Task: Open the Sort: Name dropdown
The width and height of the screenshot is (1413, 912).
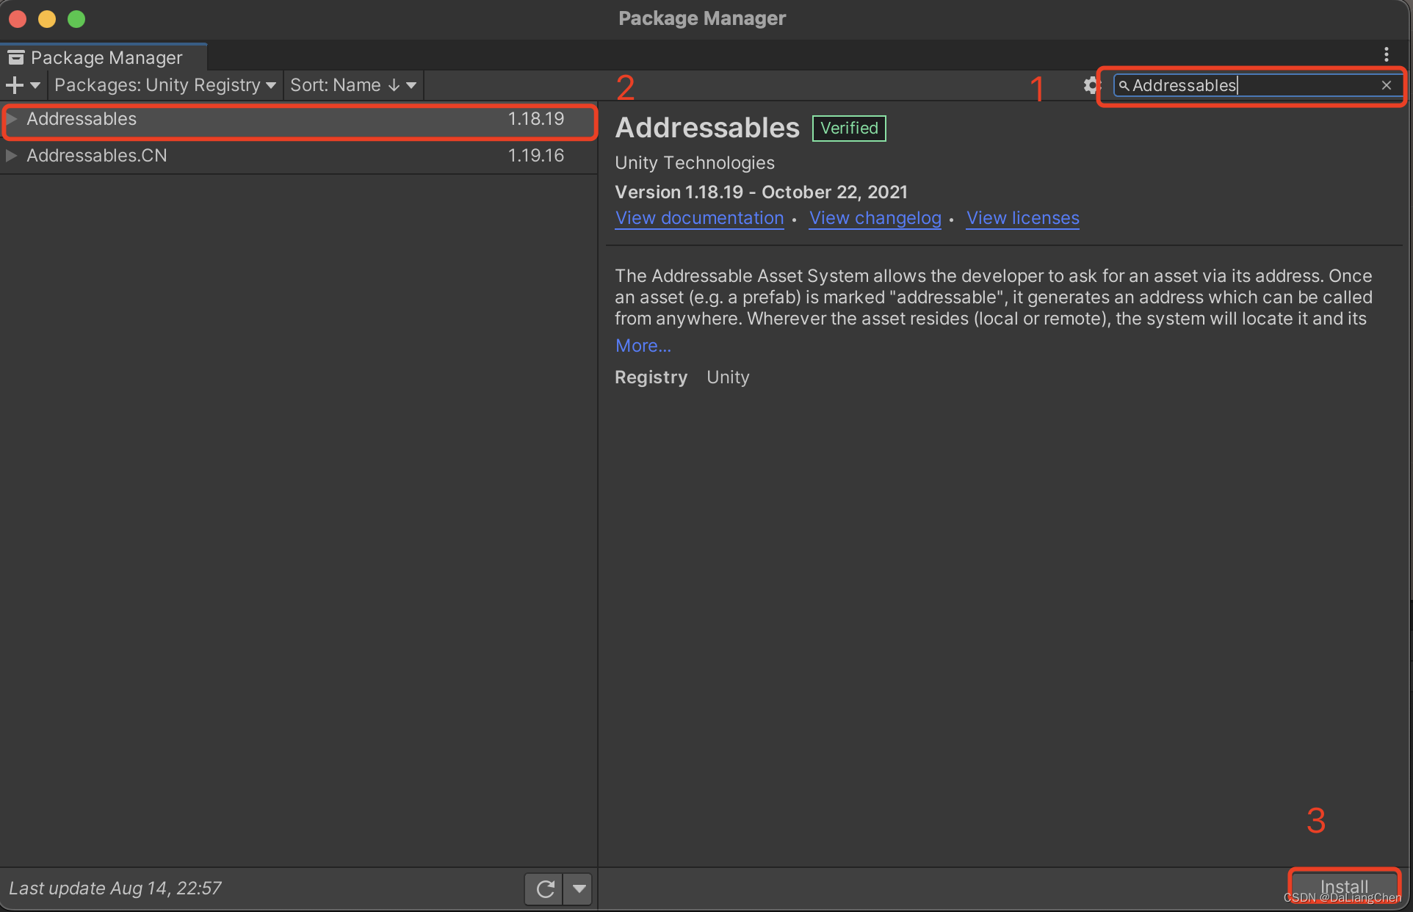Action: [x=353, y=85]
